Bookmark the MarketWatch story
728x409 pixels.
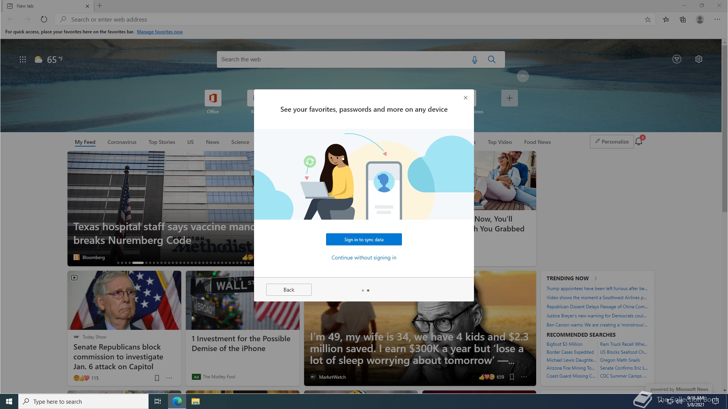512,377
